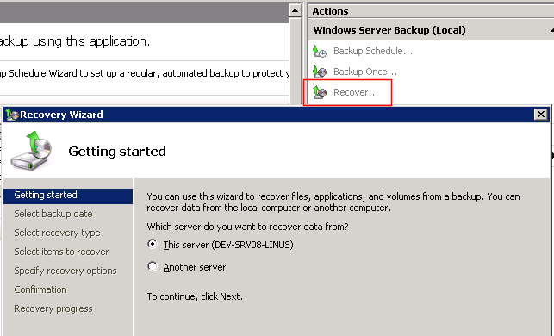Viewport: 554px width, 336px height.
Task: Go to Select items to recover step
Action: pyautogui.click(x=61, y=252)
